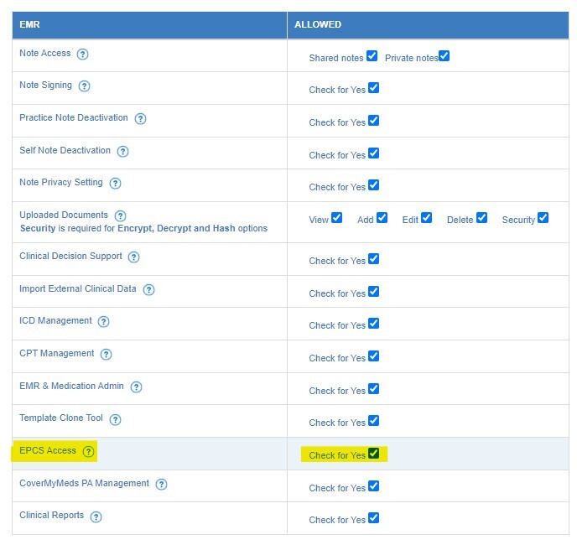Disable the EPCS Access checkbox
577x545 pixels.
(373, 454)
